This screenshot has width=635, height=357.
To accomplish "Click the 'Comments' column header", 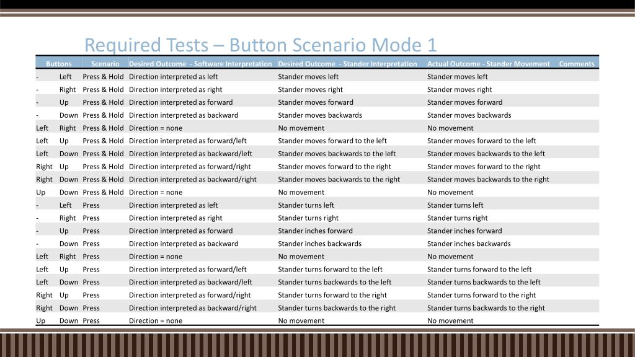I will 577,64.
